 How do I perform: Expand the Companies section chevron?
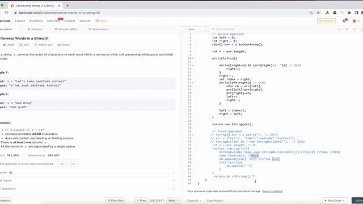pyautogui.click(x=174, y=172)
